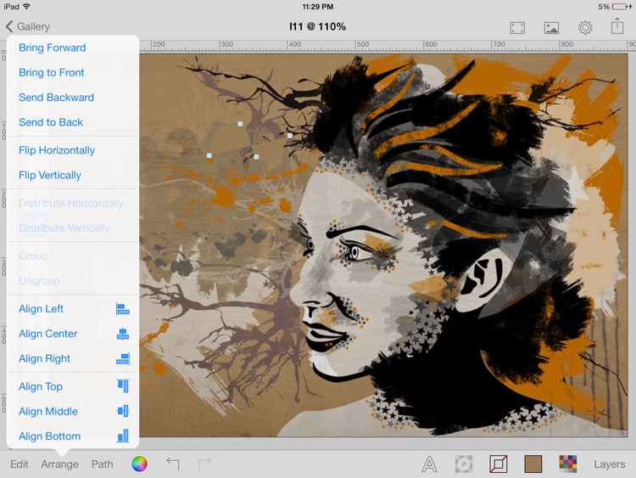The image size is (636, 478).
Task: Select Distribute Horizontally option
Action: pos(71,203)
